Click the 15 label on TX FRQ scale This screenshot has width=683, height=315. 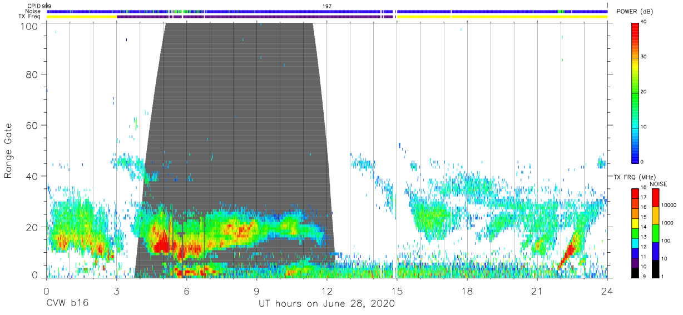pos(644,218)
